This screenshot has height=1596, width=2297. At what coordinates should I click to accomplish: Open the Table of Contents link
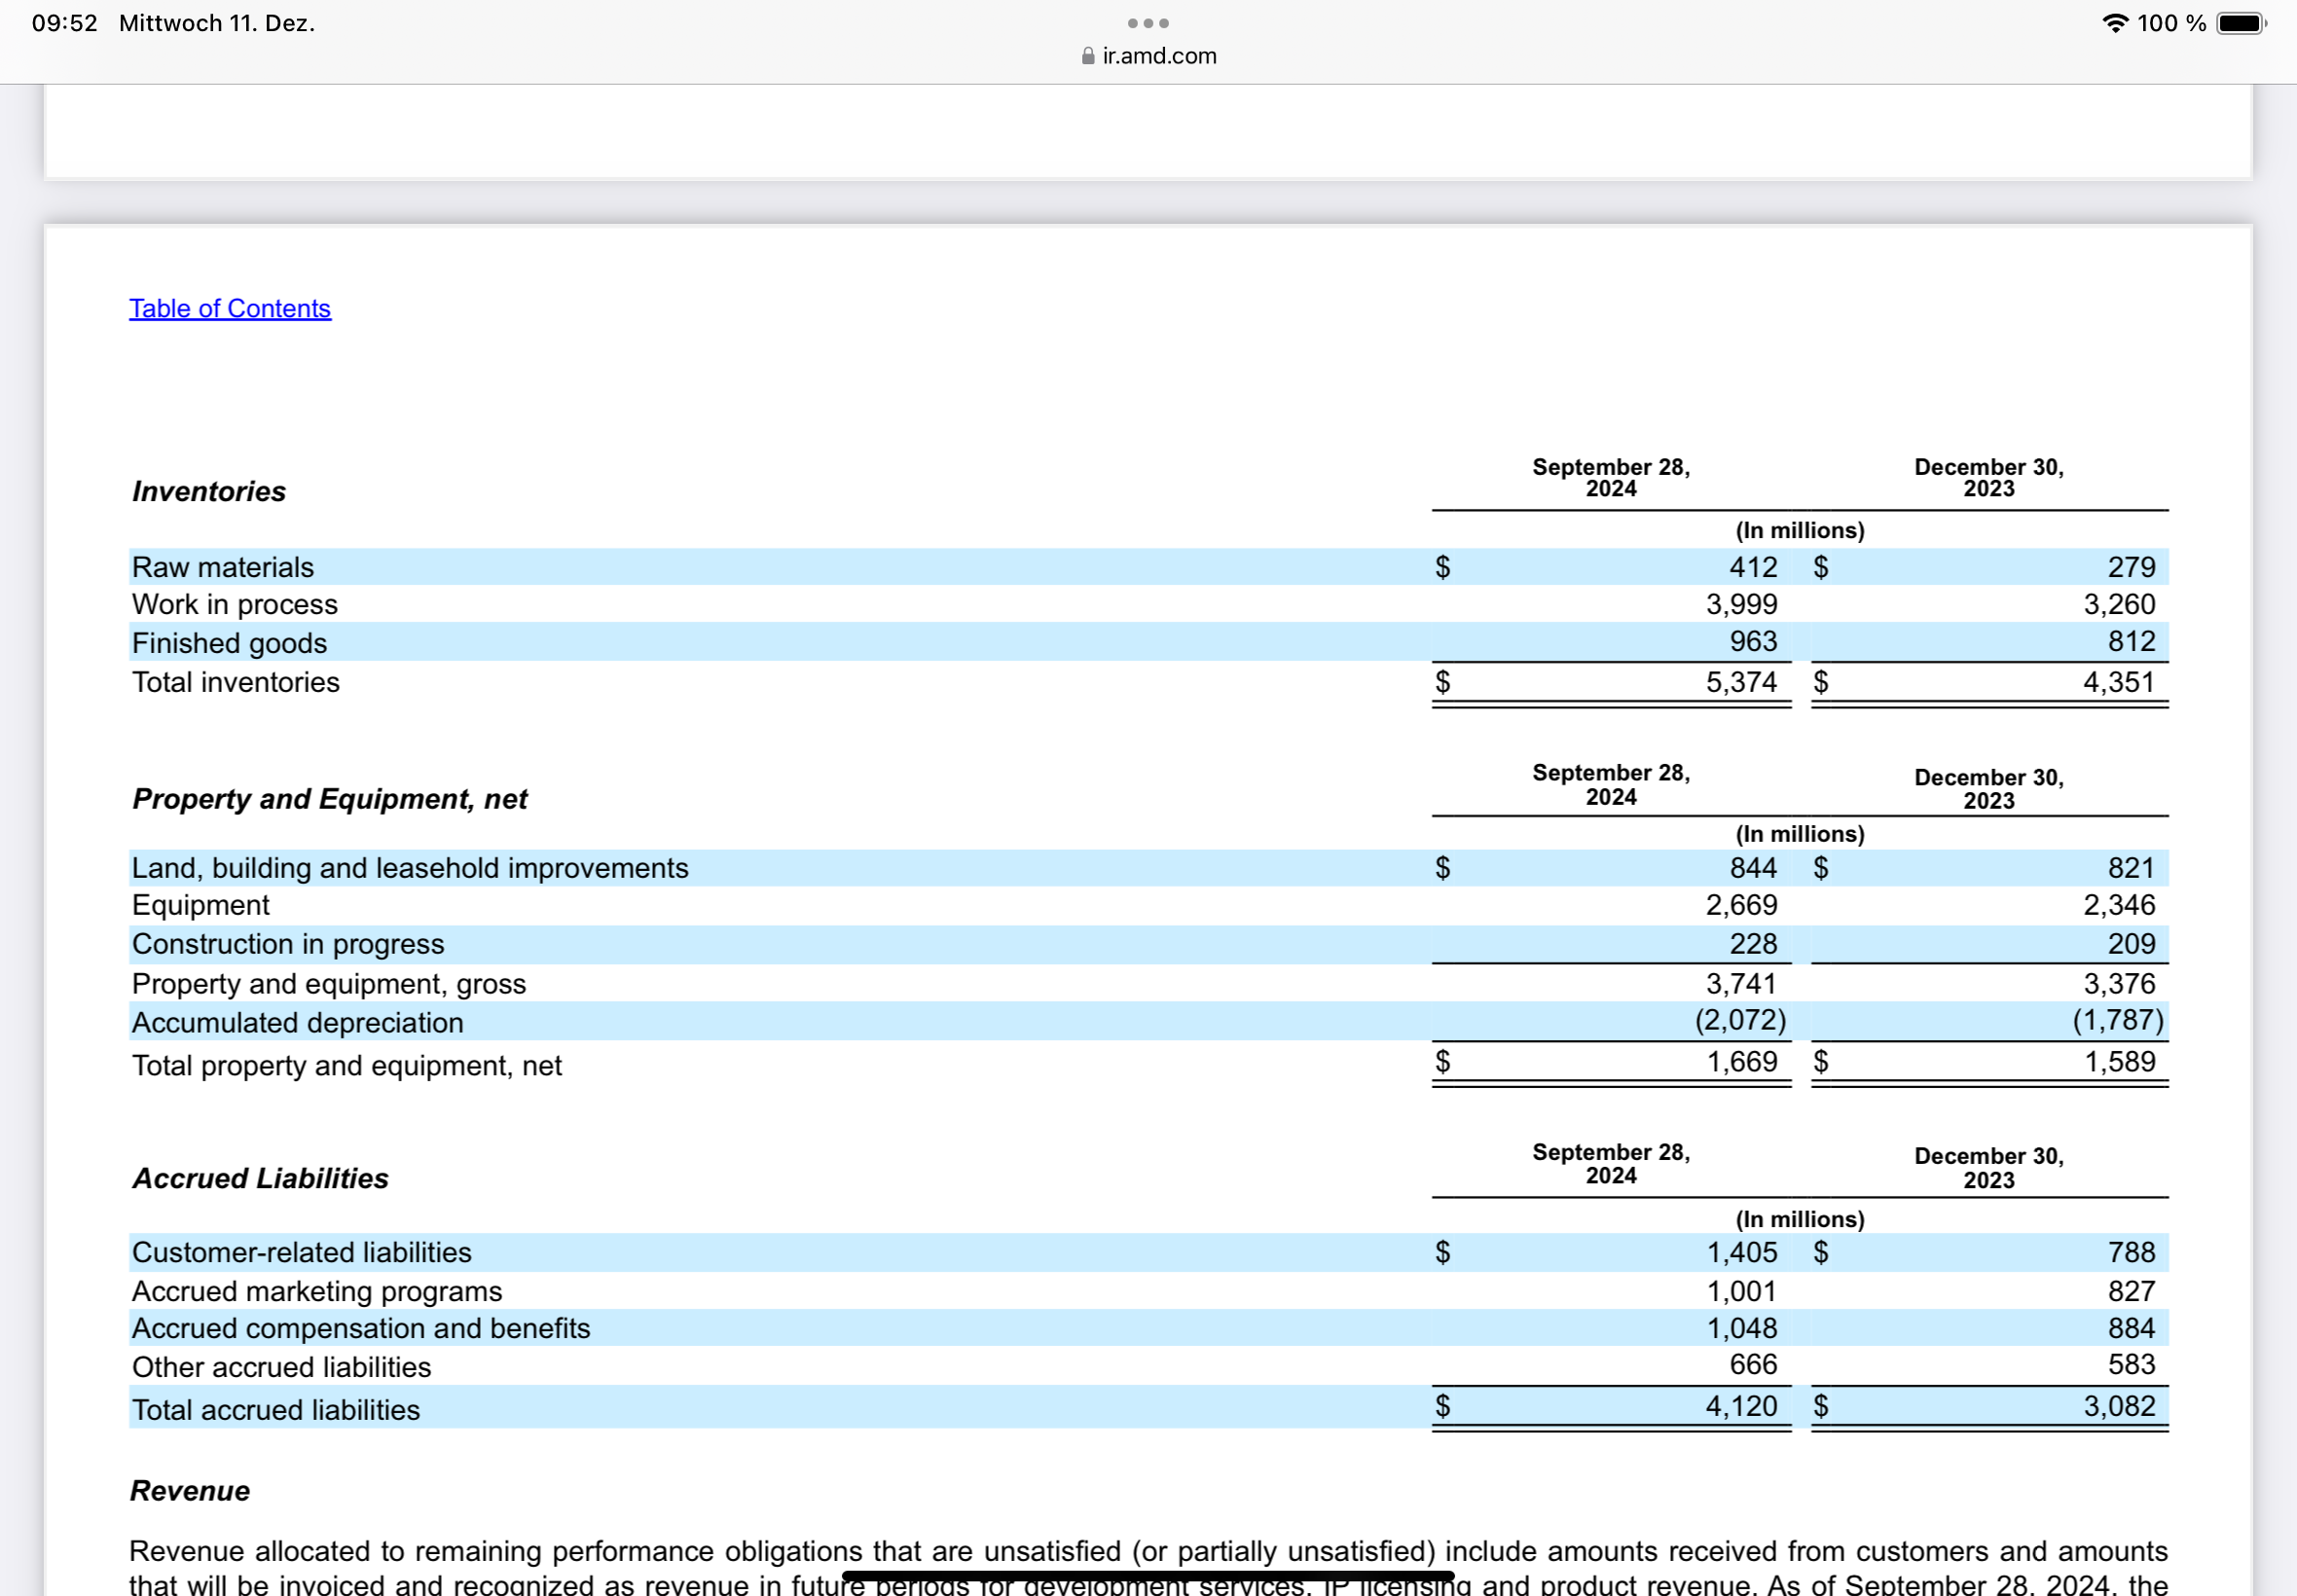pyautogui.click(x=229, y=308)
